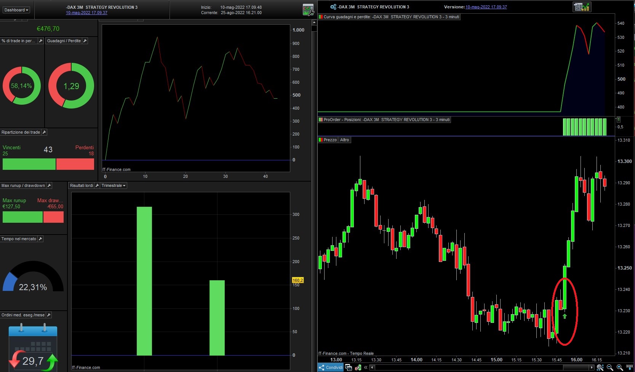The width and height of the screenshot is (635, 372).
Task: Click the Max runup / drawdown widget title
Action: point(23,185)
